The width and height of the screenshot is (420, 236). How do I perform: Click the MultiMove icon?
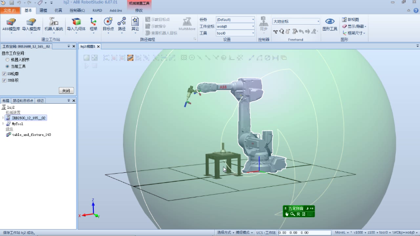click(x=187, y=24)
